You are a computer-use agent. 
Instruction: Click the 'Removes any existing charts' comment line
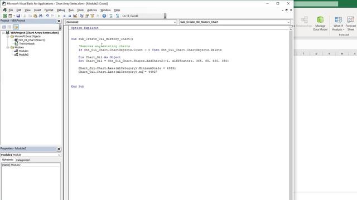tap(104, 46)
